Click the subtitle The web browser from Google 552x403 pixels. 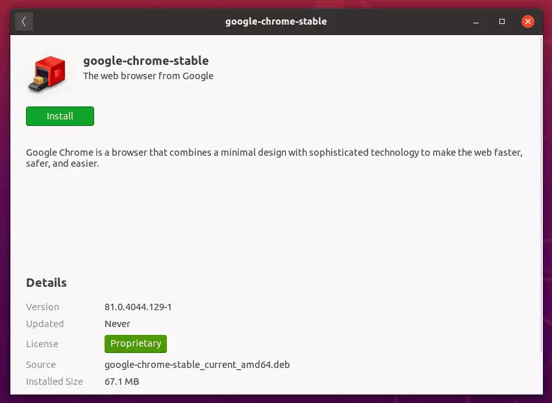click(x=148, y=76)
